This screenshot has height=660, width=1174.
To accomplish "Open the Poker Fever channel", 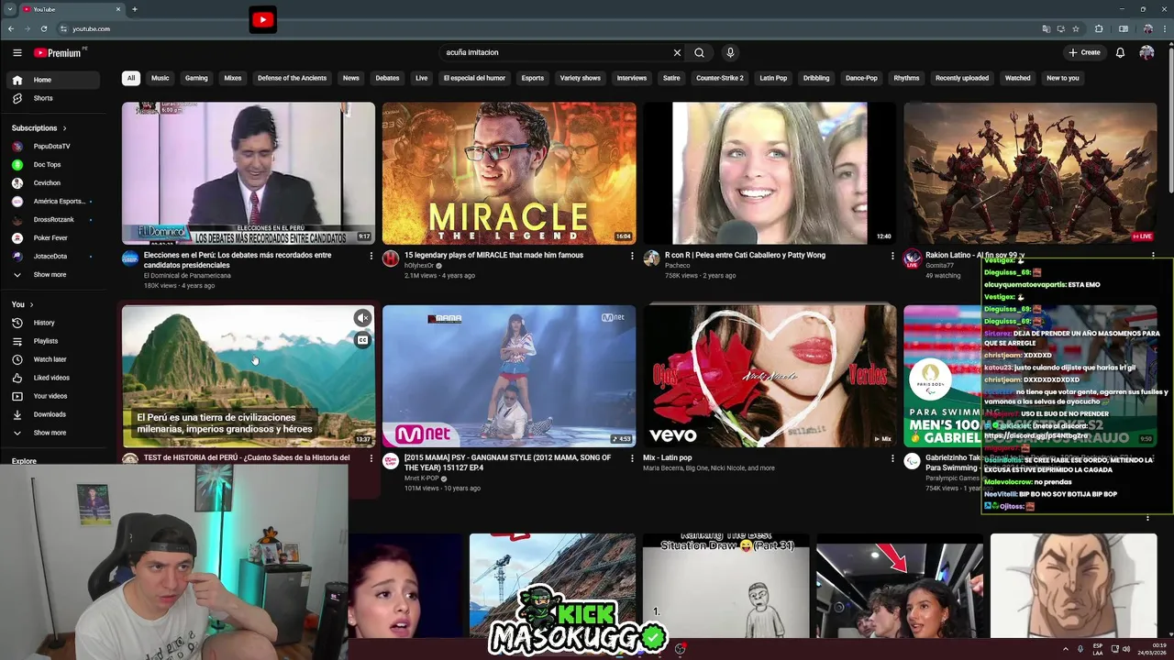I will tap(51, 237).
